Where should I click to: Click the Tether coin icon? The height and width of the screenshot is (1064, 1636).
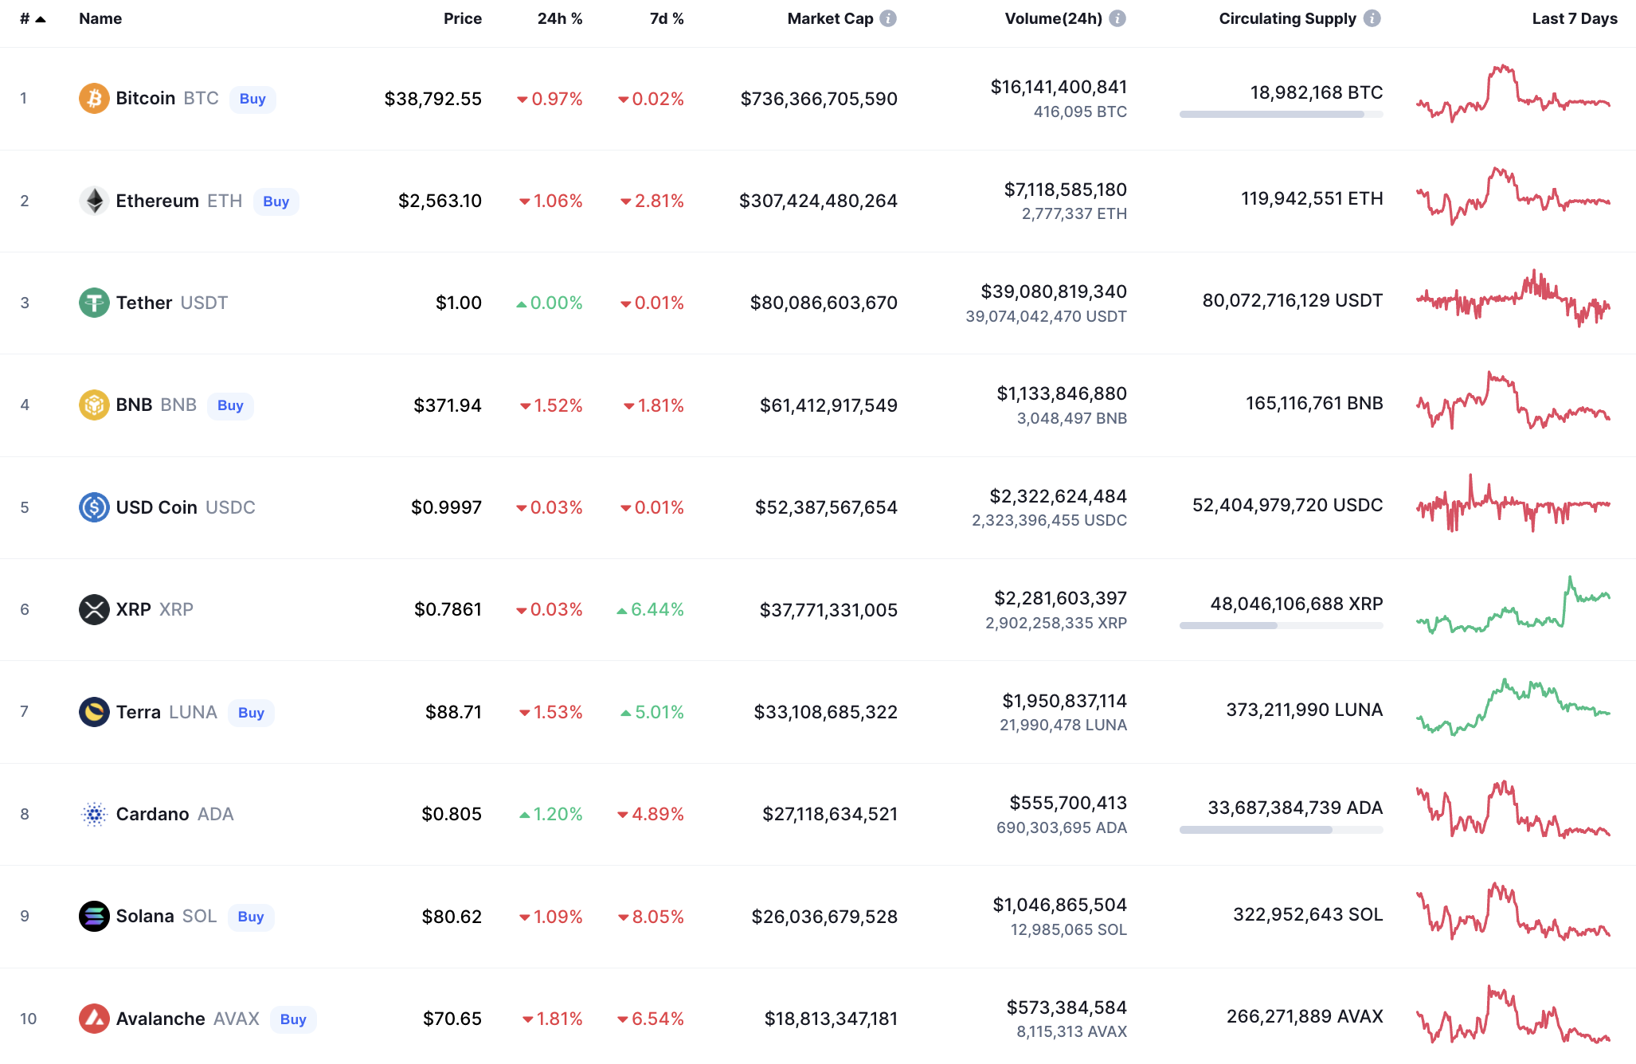click(94, 303)
